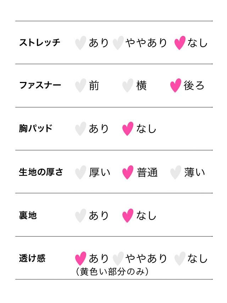Click the gray heart beside ストレッチ あり
The height and width of the screenshot is (303, 227).
tap(81, 43)
